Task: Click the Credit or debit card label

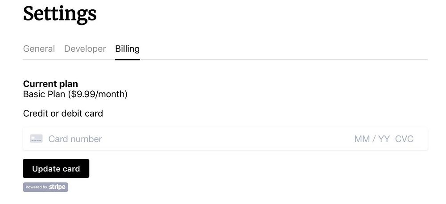Action: (63, 114)
